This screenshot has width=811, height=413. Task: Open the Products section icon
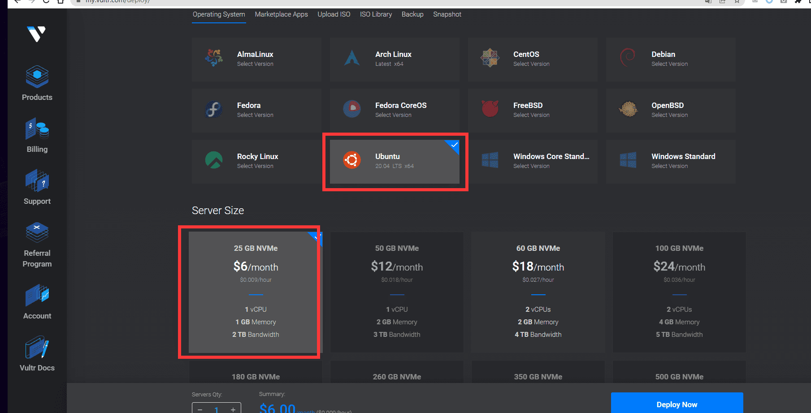coord(37,77)
